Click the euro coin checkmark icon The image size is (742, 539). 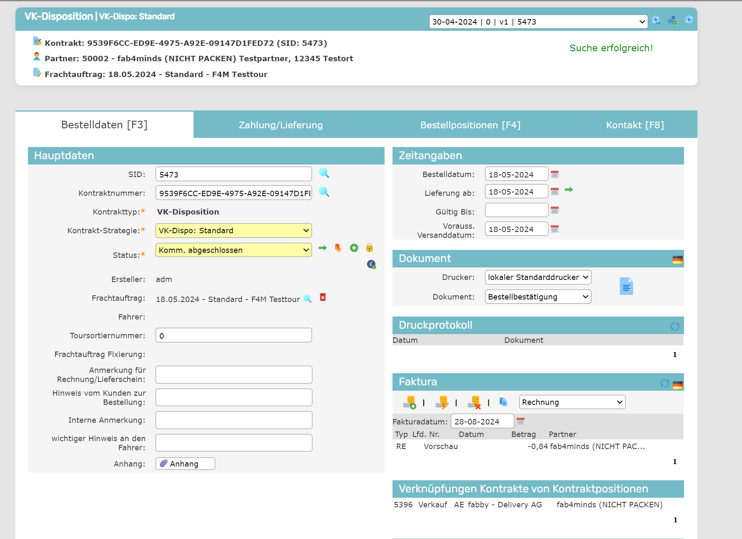click(x=371, y=265)
